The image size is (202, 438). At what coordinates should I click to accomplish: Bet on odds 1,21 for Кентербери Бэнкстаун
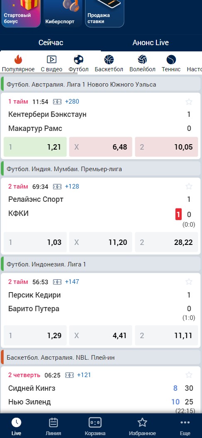(35, 147)
